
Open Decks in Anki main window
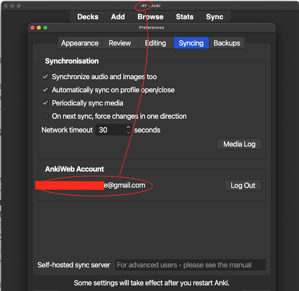click(88, 17)
